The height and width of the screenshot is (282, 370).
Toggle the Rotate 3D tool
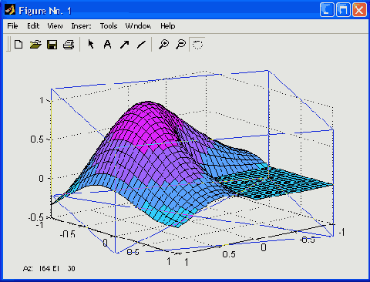click(197, 45)
